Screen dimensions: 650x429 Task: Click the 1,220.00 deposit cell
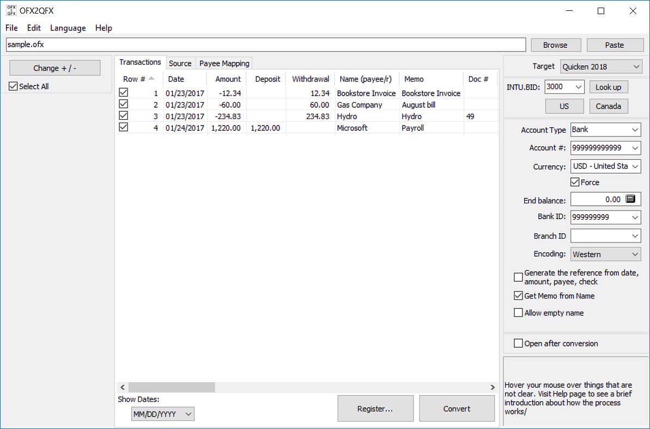266,128
